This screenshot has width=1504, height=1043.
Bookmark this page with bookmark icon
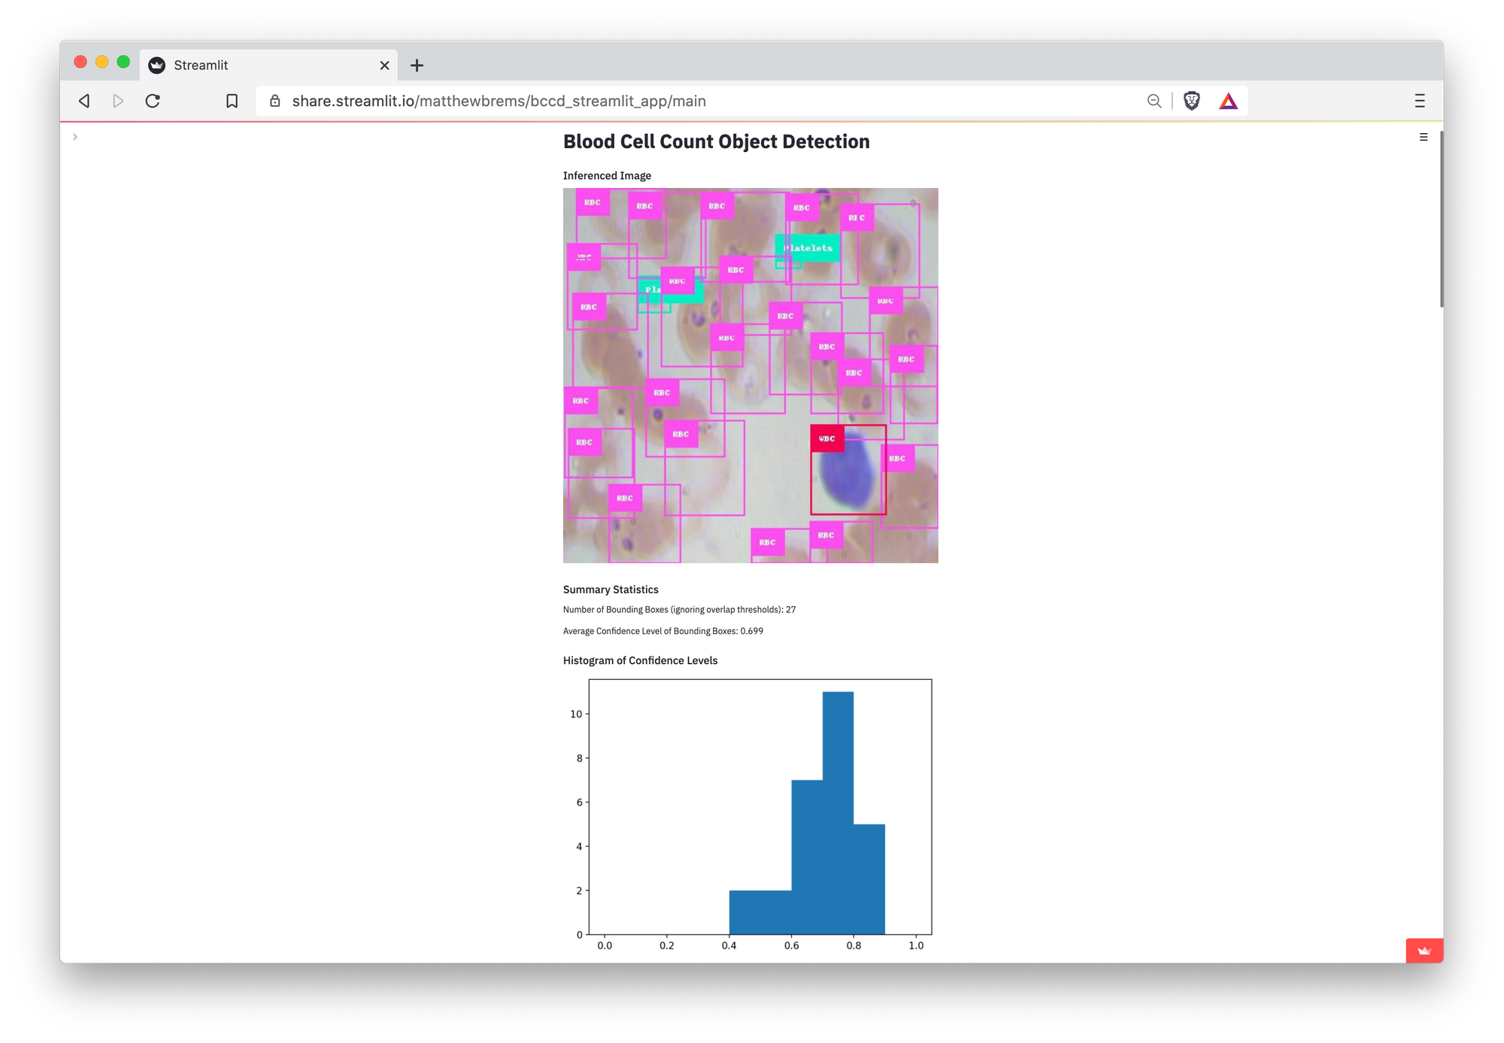pyautogui.click(x=232, y=101)
